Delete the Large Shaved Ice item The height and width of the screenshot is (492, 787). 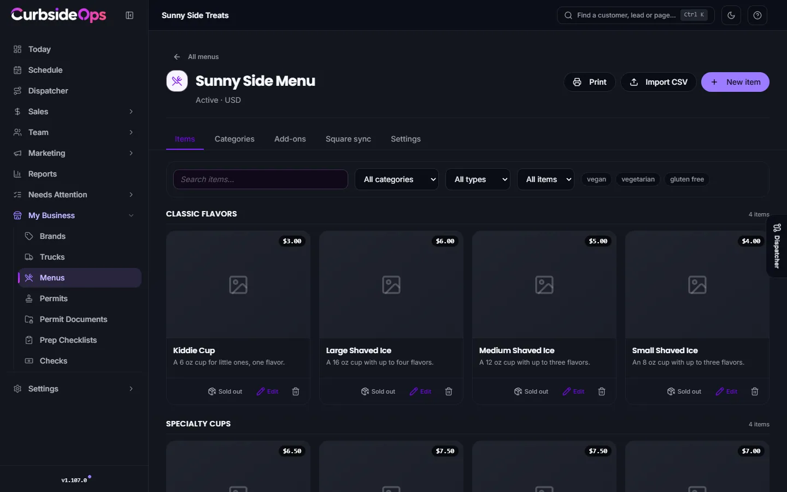[449, 391]
